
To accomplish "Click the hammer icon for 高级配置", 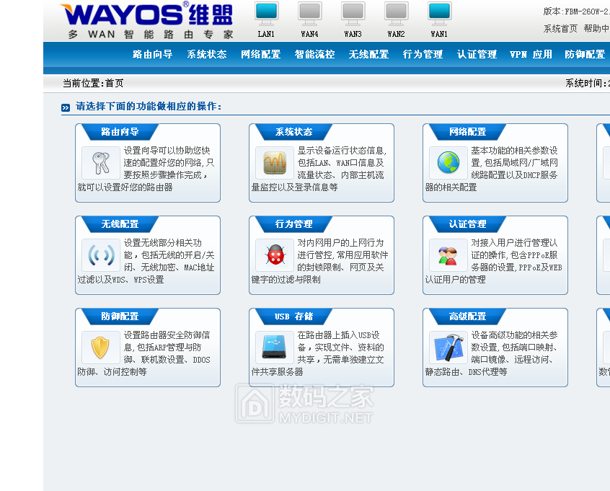I will coord(448,347).
